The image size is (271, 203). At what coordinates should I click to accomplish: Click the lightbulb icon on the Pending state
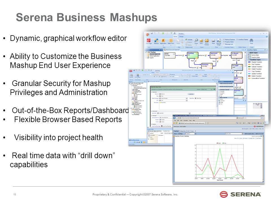(x=197, y=53)
